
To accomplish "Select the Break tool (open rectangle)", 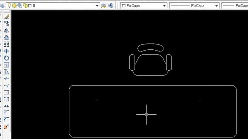I will 6,99.
